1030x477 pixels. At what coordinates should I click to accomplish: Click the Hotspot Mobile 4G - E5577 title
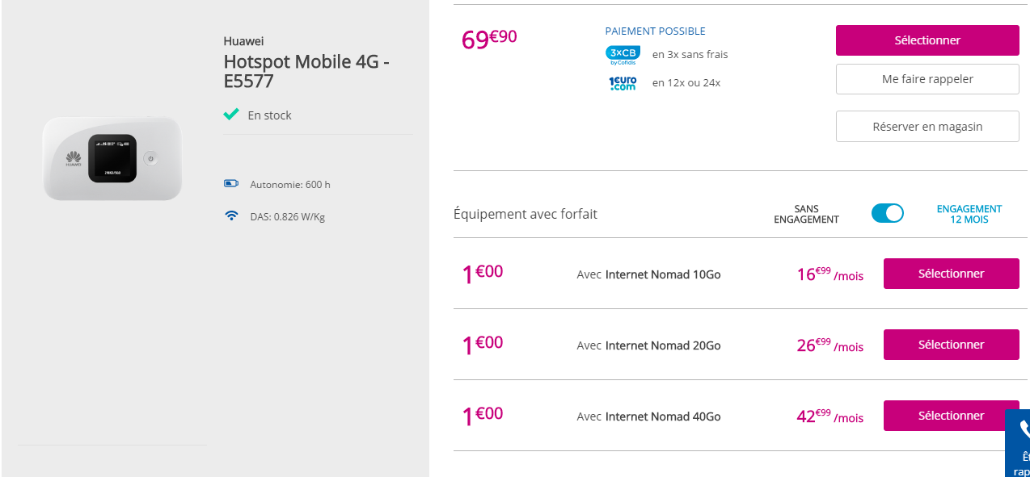[306, 71]
